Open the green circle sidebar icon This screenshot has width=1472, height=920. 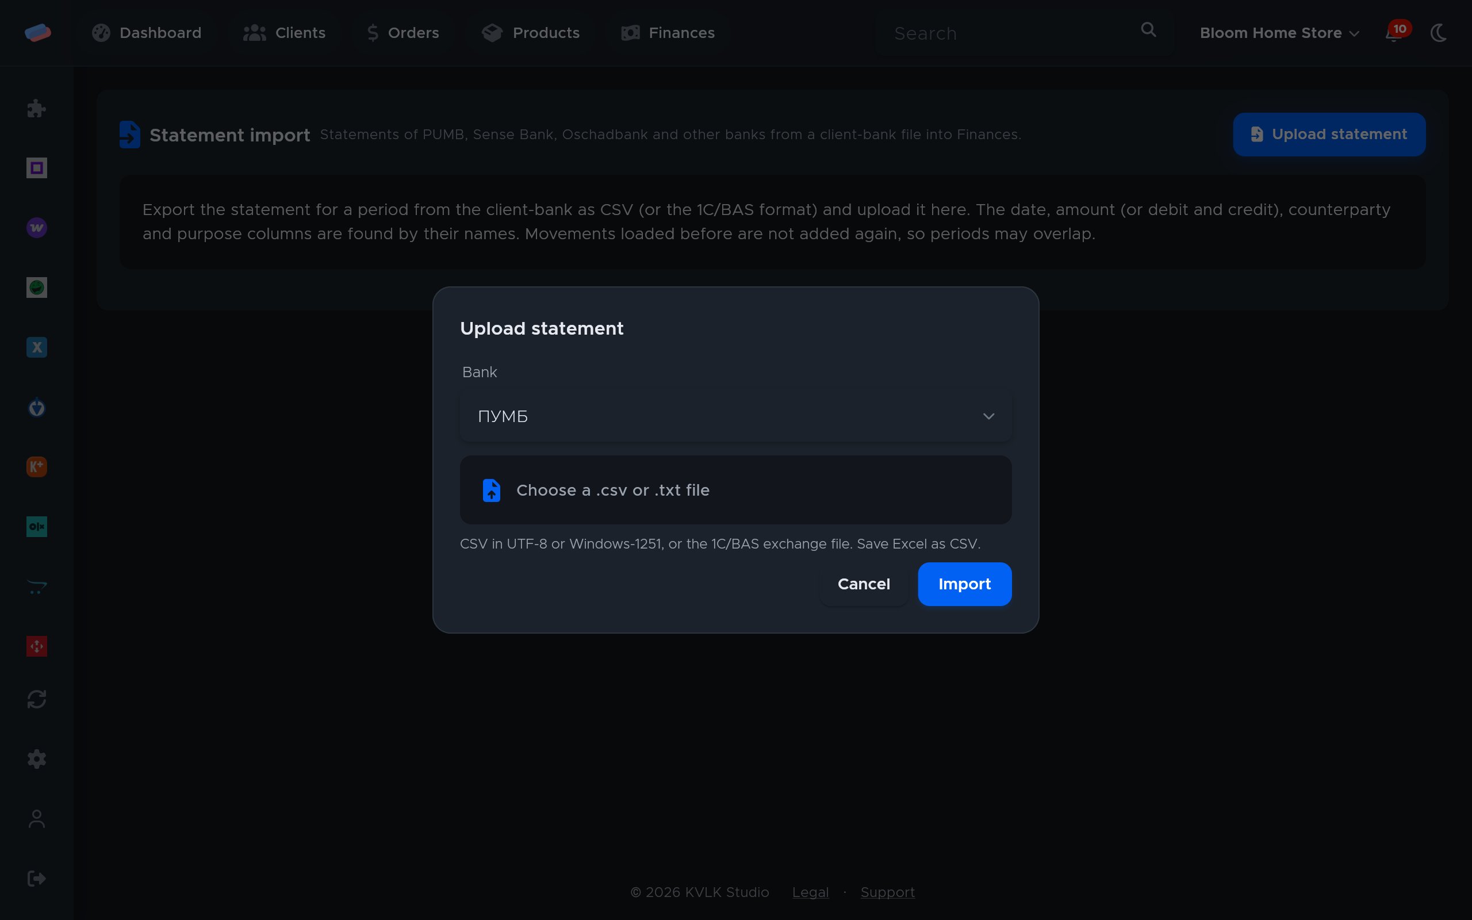[x=36, y=287]
